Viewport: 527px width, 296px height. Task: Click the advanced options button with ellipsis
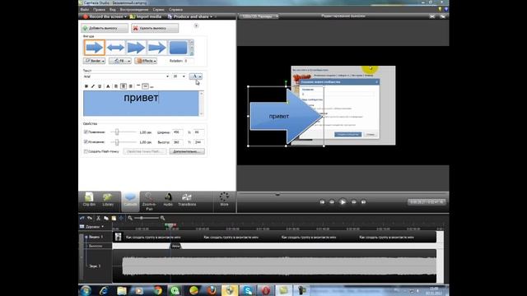coord(187,151)
